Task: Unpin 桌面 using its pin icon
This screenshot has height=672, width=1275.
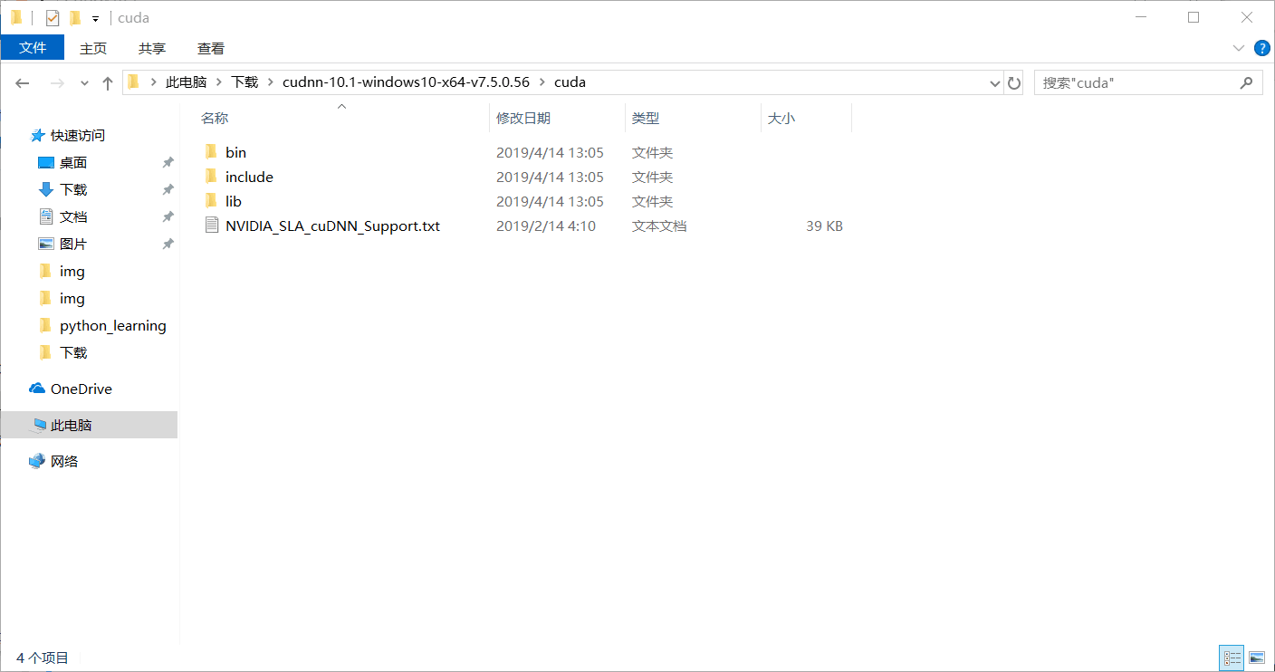Action: 168,163
